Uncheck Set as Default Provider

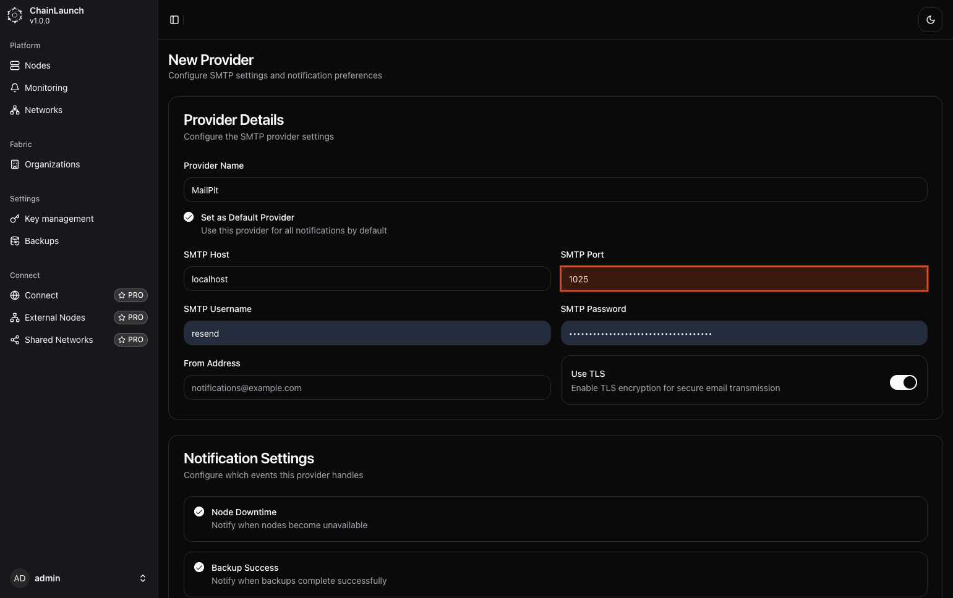189,217
